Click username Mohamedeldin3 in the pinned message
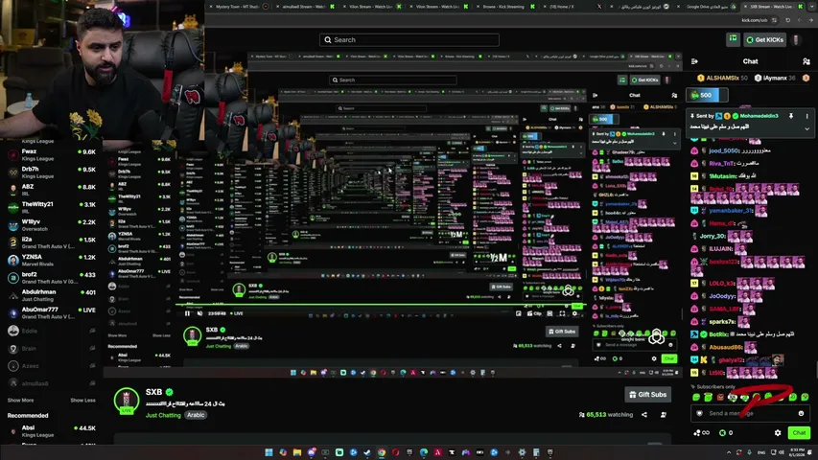This screenshot has height=460, width=818. coord(760,116)
